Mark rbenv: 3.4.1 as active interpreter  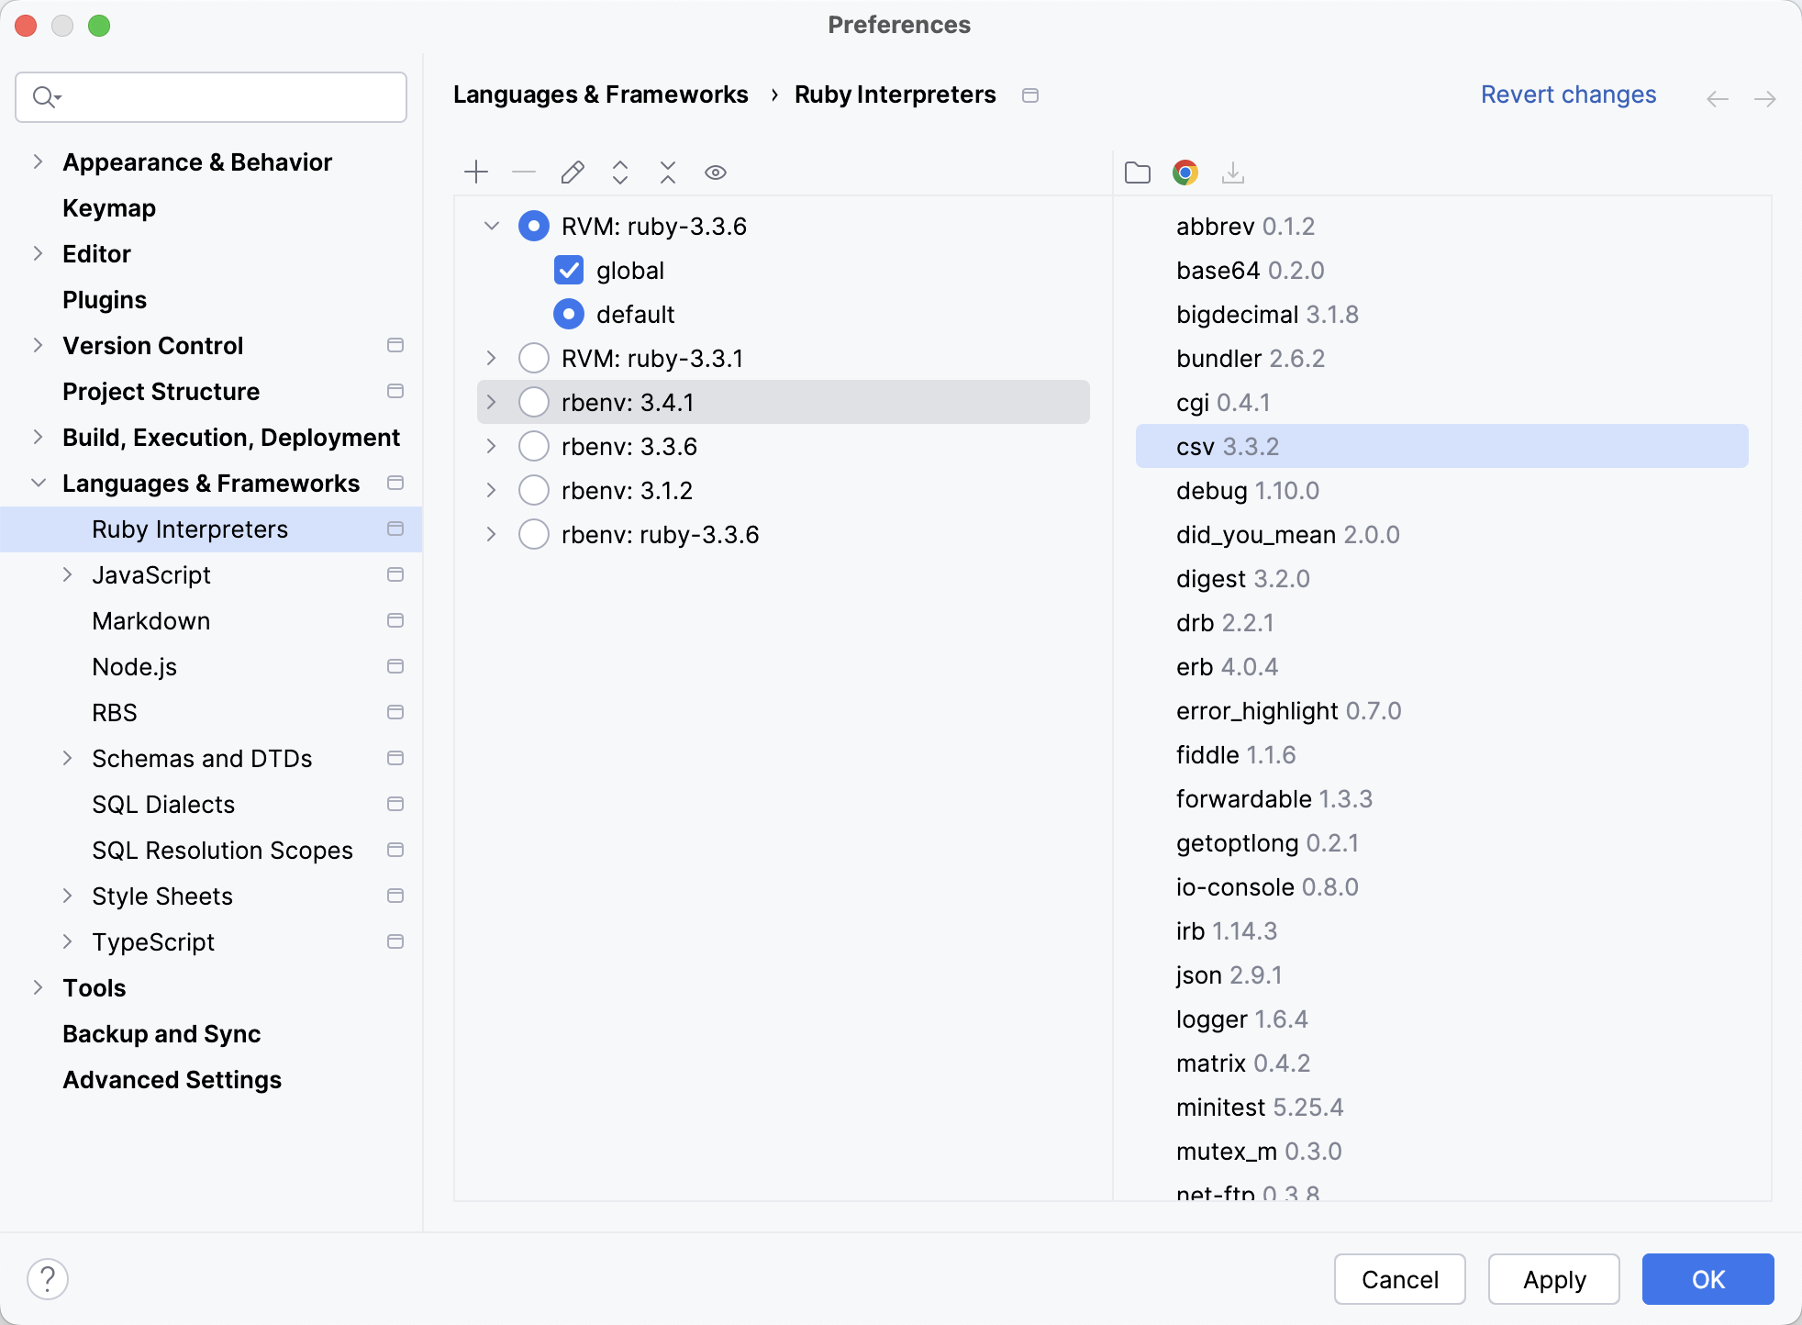pos(533,402)
